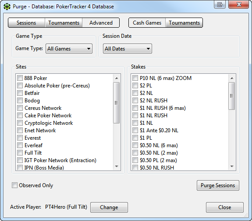Screen dimensions: 252x221
Task: Click the Sites list scroll down arrow
Action: pyautogui.click(x=117, y=166)
